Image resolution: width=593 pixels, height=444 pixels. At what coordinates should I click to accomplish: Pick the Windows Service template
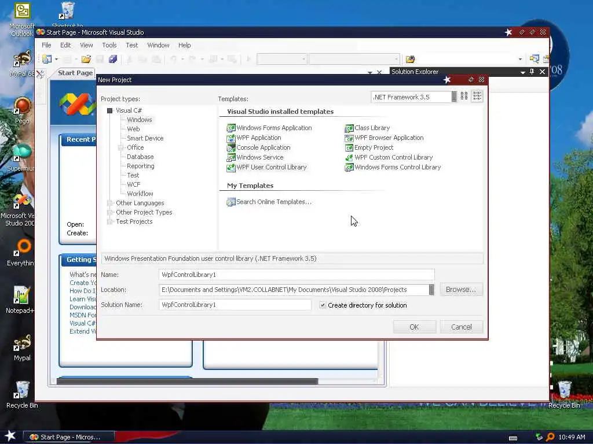click(255, 157)
